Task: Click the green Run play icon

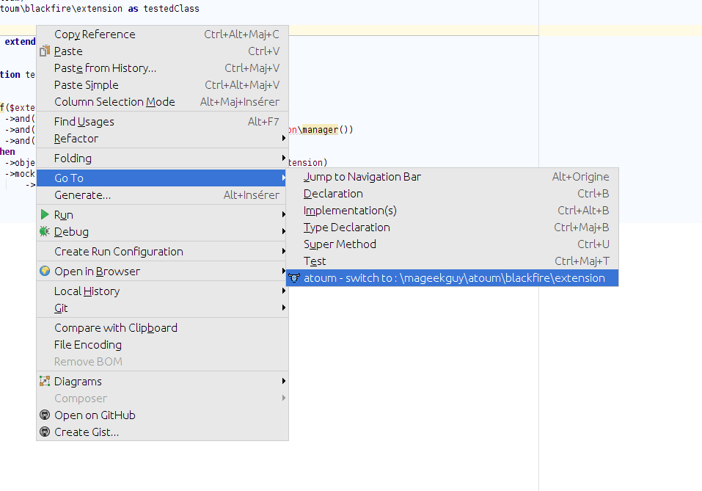Action: pos(44,214)
